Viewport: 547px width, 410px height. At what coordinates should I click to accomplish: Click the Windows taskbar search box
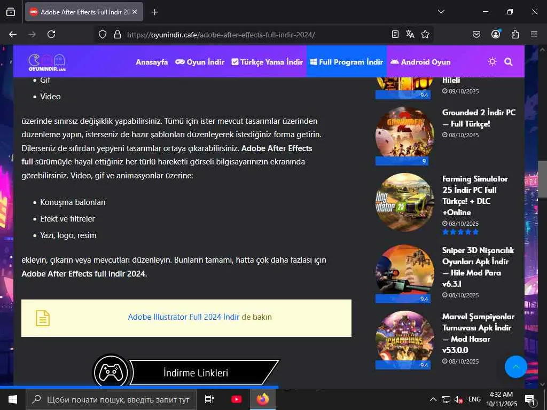(x=111, y=399)
